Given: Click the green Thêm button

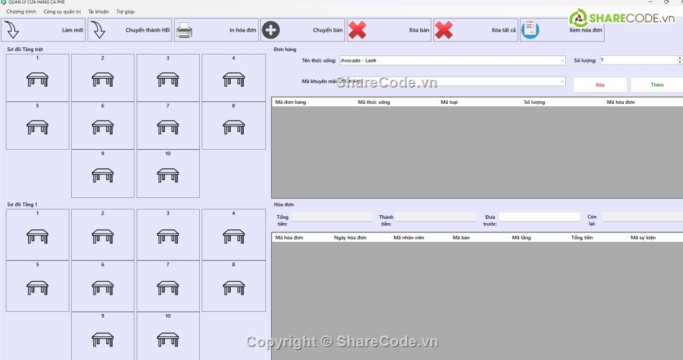Looking at the screenshot, I should tap(656, 85).
